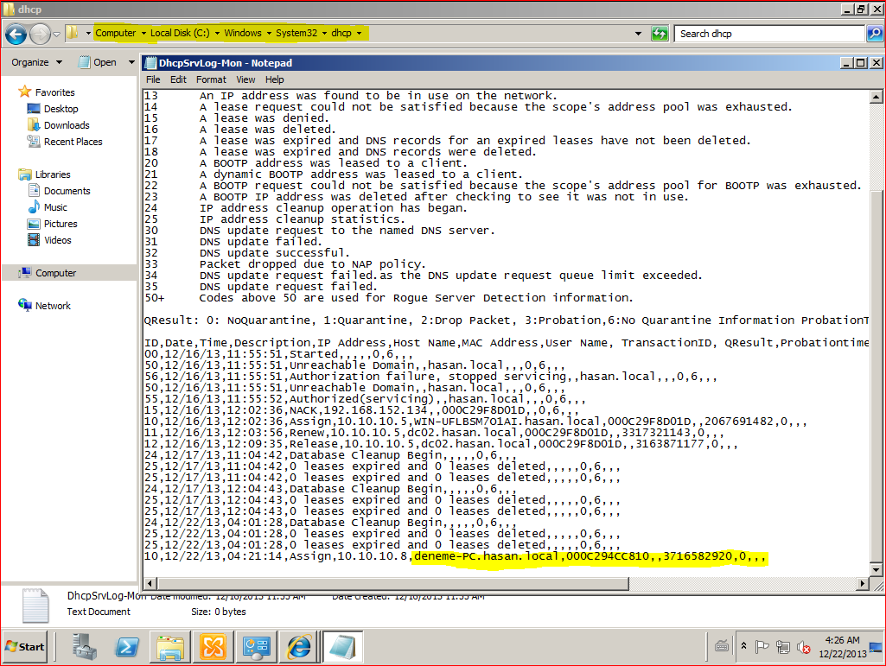Show hidden system tray icons

click(744, 646)
